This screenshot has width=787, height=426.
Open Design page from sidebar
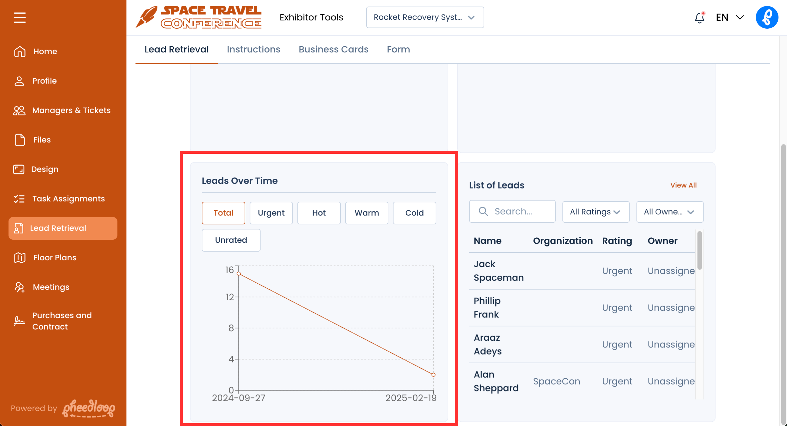pyautogui.click(x=45, y=169)
